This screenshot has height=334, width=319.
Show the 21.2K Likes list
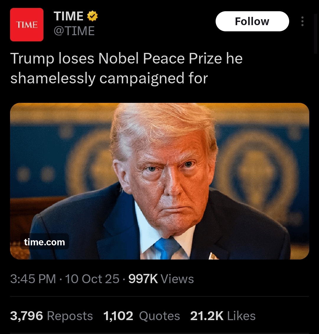point(223,316)
